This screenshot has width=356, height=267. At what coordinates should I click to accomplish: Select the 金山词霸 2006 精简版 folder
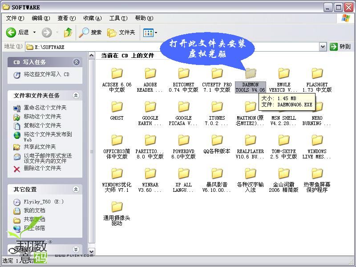[x=283, y=180]
